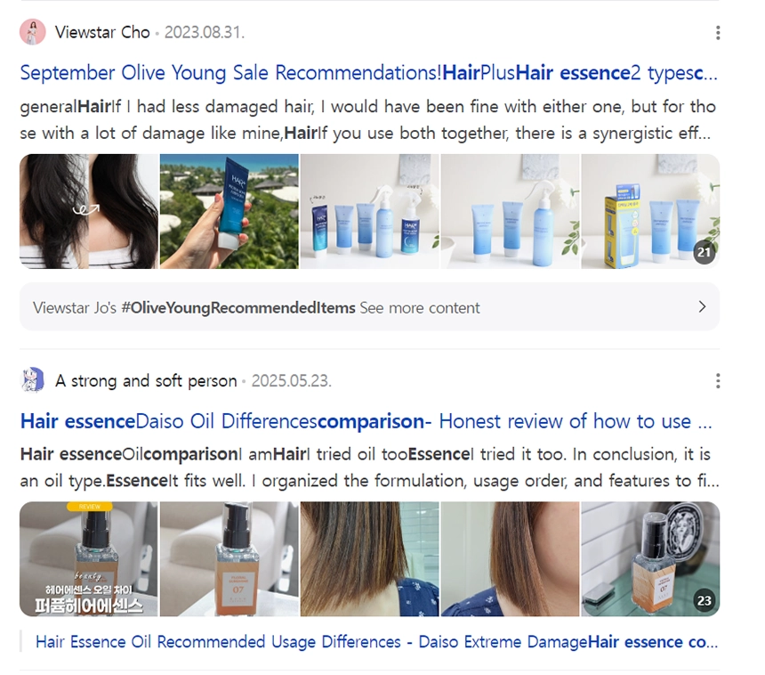Open Viewstar Cho's profile avatar
765x675 pixels.
coord(33,32)
